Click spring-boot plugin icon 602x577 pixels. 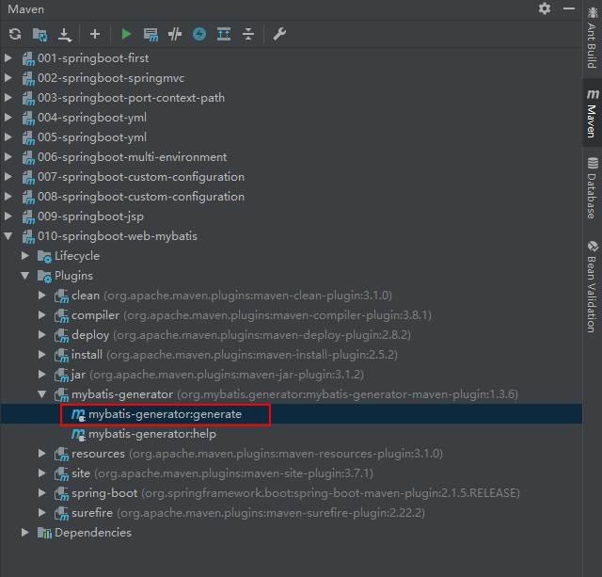[61, 493]
